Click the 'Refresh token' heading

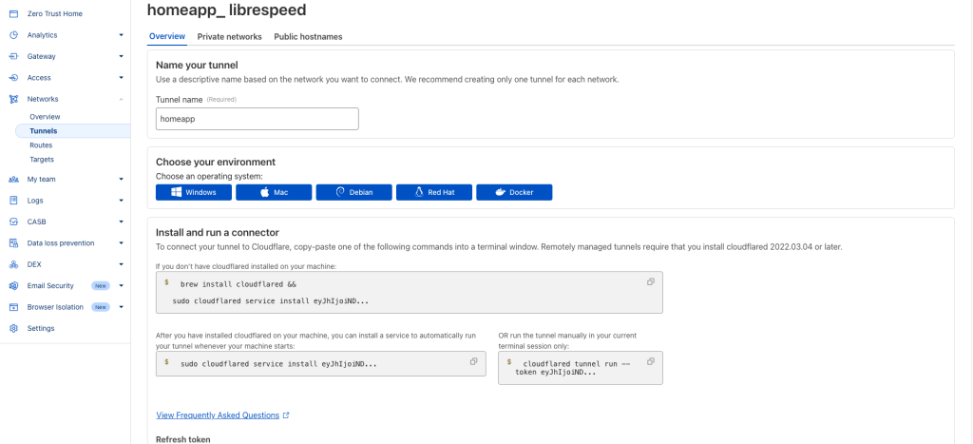(x=183, y=439)
